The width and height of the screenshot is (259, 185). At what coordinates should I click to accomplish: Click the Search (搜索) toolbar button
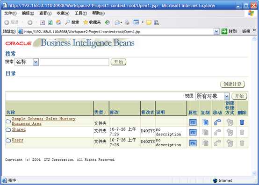72,22
